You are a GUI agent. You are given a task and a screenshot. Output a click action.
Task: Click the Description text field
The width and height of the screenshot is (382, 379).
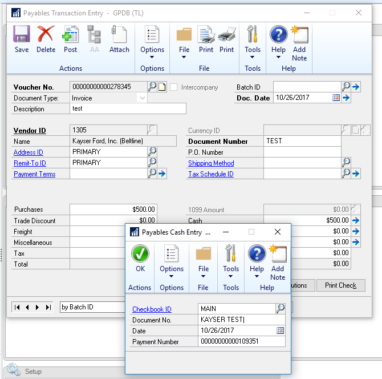pos(128,109)
